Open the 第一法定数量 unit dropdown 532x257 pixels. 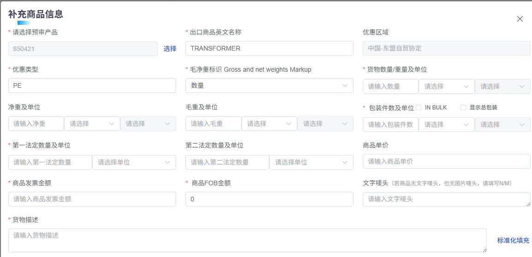point(134,162)
